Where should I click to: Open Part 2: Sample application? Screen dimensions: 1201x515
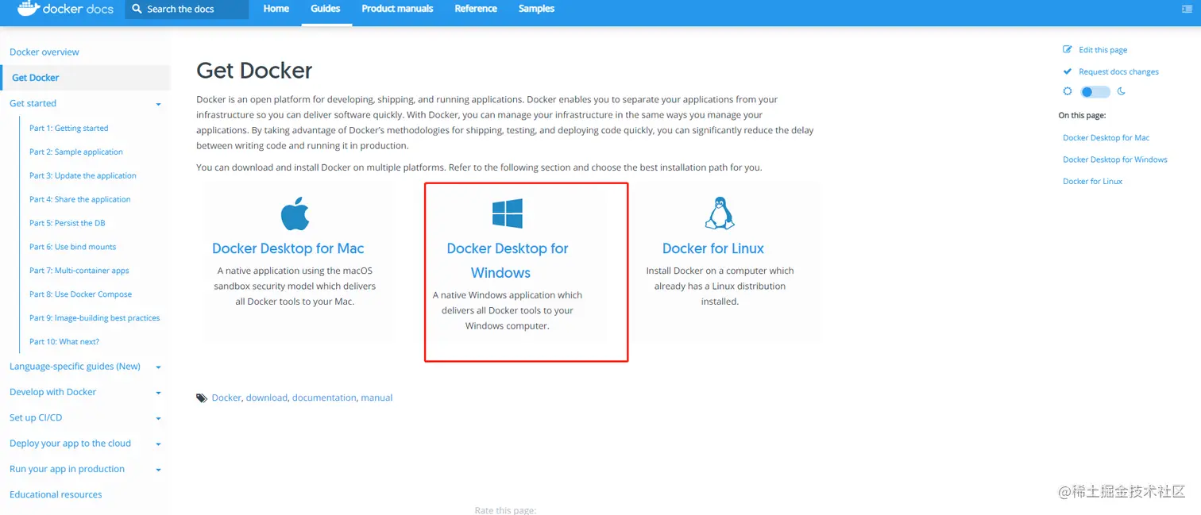coord(76,152)
